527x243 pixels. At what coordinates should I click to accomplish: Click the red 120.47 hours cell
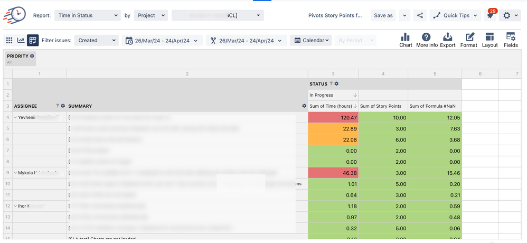(x=333, y=117)
